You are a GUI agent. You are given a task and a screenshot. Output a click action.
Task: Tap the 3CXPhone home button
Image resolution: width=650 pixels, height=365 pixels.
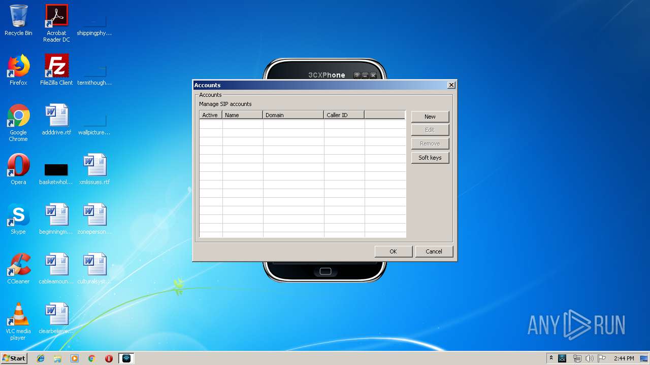pos(326,271)
